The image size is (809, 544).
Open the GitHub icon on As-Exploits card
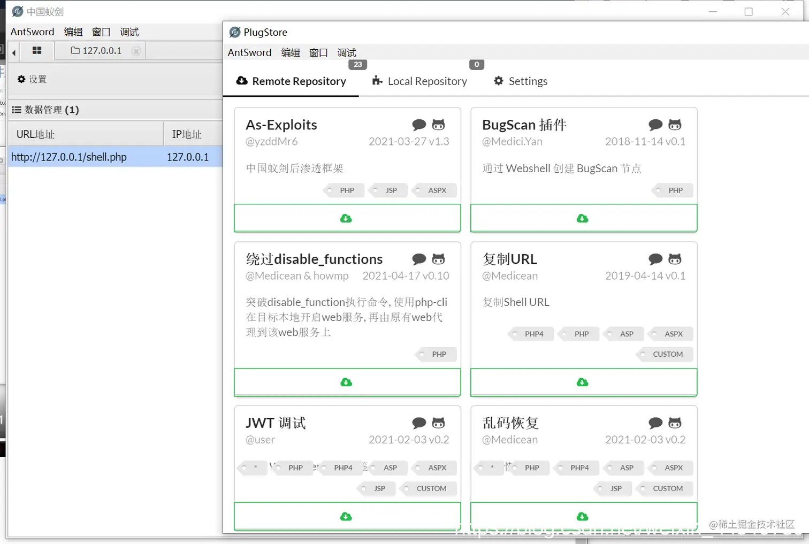pyautogui.click(x=438, y=125)
